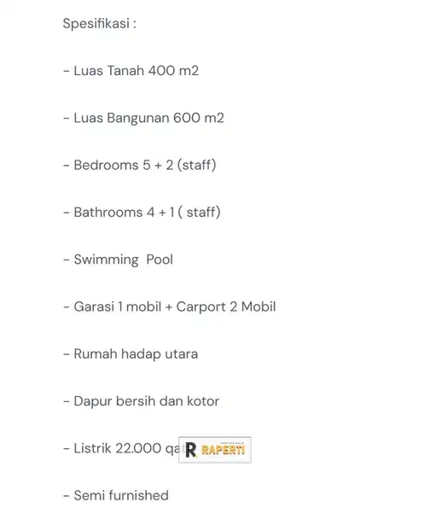Click the Dapur bersih dan kotor line
Viewport: 430px width, 525px height.
click(x=142, y=401)
